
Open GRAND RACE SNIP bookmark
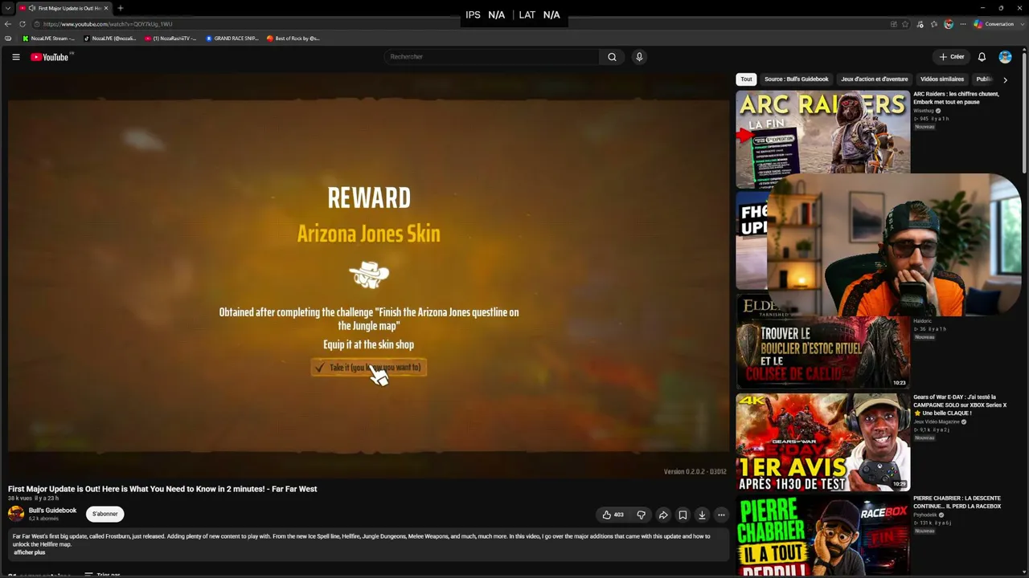[232, 39]
